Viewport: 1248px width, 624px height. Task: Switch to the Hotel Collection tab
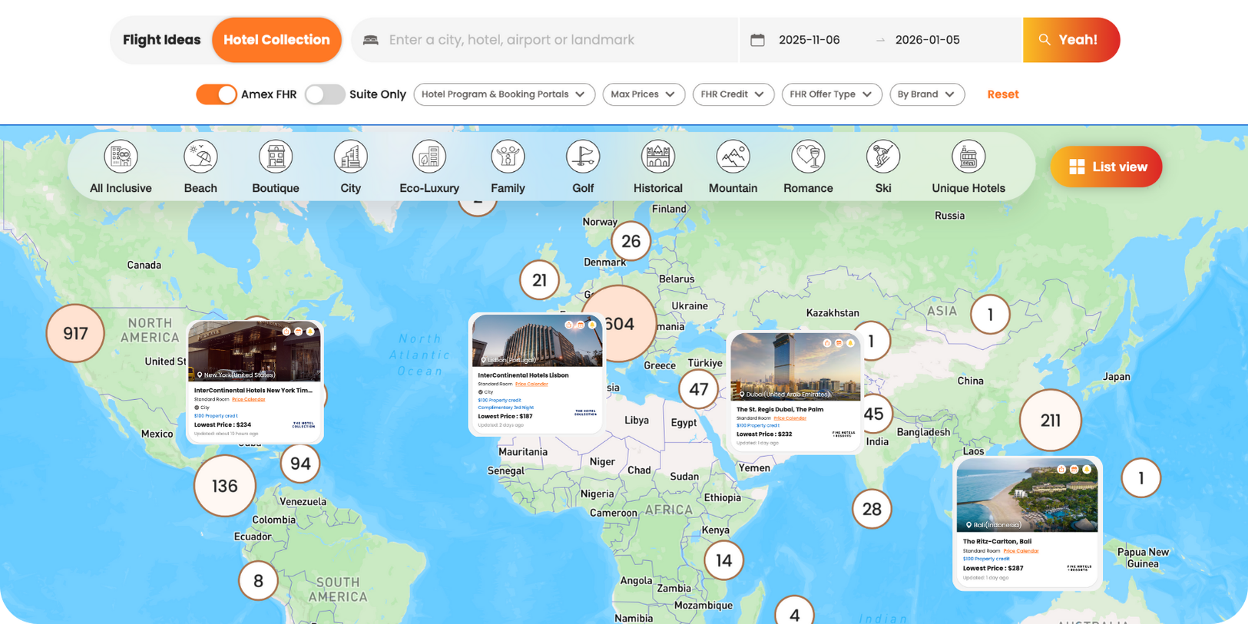[276, 40]
